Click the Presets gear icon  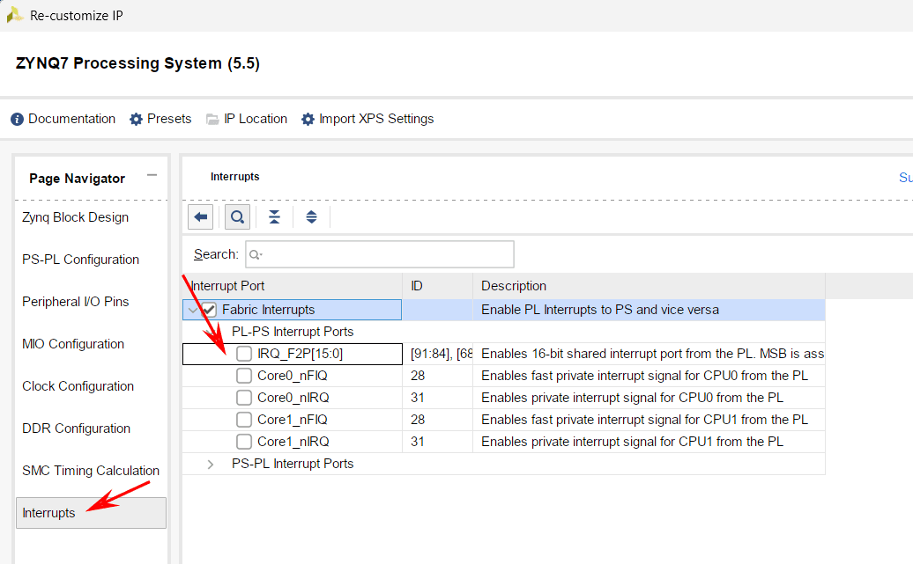click(x=137, y=119)
